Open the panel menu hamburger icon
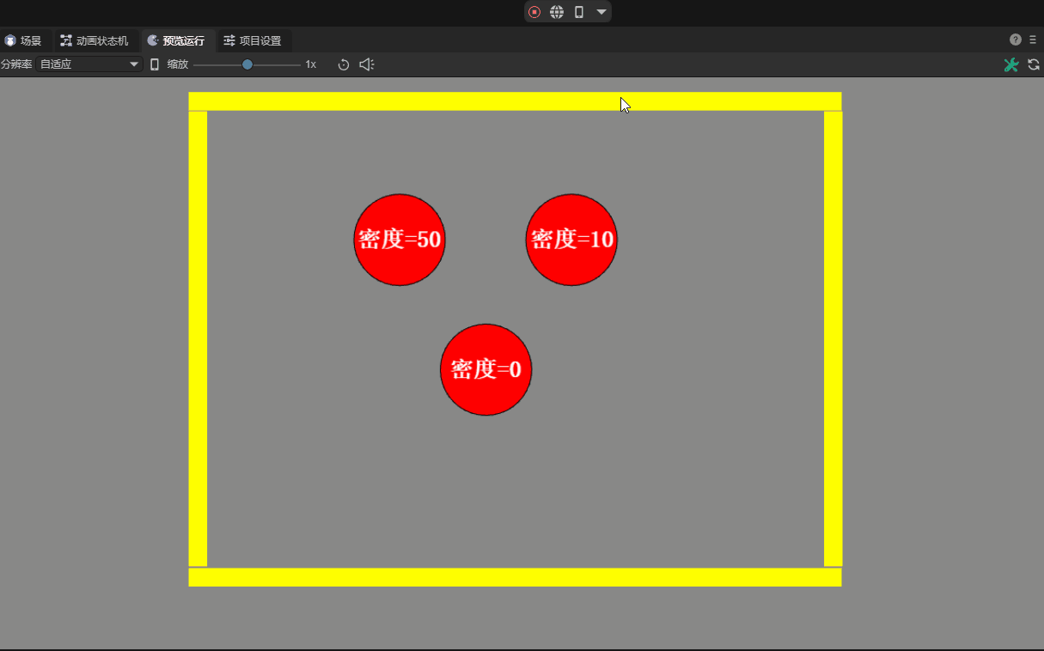Image resolution: width=1044 pixels, height=651 pixels. click(x=1033, y=40)
